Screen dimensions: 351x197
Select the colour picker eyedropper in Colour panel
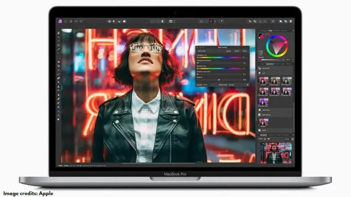click(267, 34)
